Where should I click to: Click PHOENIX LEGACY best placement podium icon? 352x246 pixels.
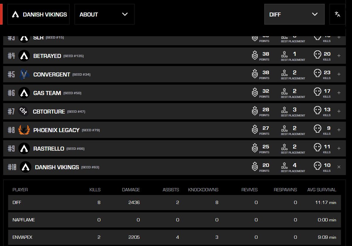point(284,128)
